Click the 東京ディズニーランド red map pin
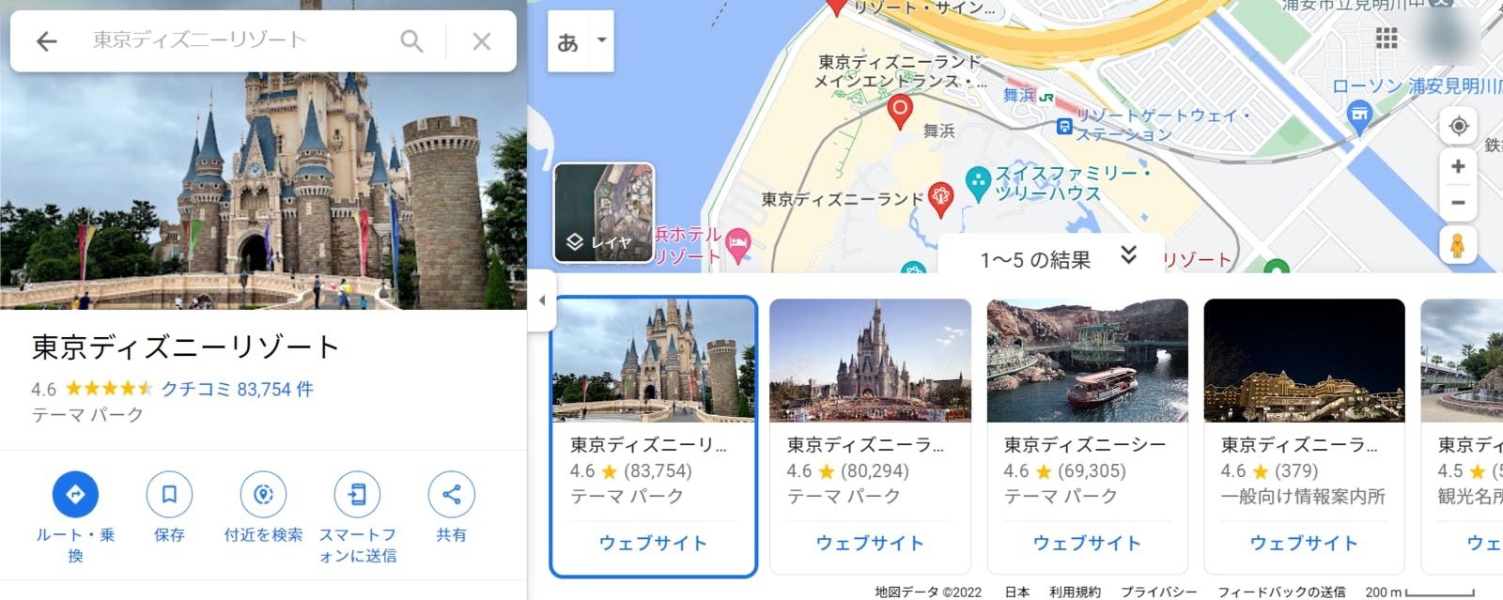The width and height of the screenshot is (1503, 600). 940,198
